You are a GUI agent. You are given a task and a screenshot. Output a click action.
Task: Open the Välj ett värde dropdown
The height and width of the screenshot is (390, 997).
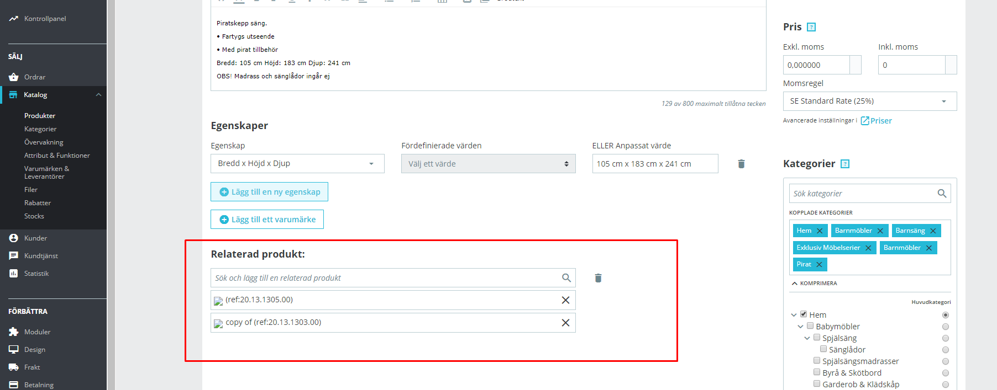(489, 164)
